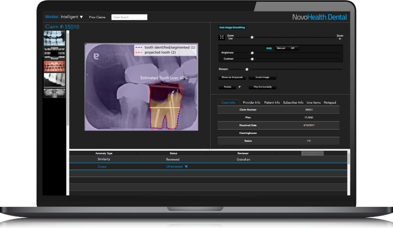Click Flip Horizontally button
The width and height of the screenshot is (393, 228).
coord(262,87)
